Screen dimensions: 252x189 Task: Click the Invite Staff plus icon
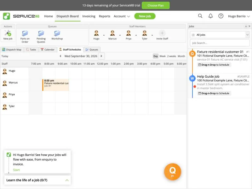162,33
